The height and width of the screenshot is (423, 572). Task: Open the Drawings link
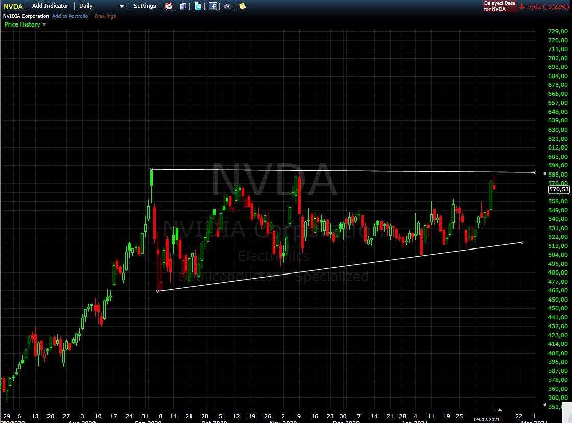point(105,16)
